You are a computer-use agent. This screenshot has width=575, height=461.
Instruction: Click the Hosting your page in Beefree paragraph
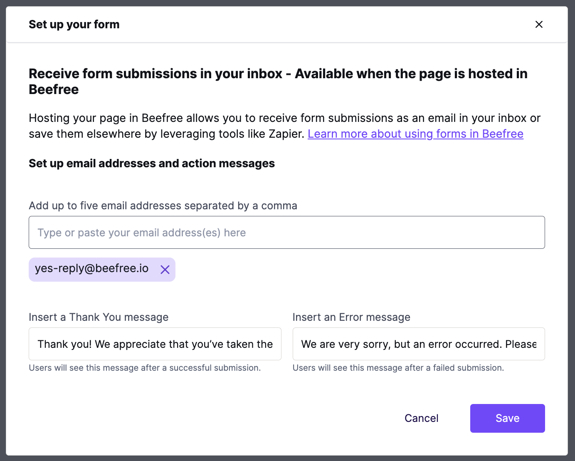click(x=285, y=126)
